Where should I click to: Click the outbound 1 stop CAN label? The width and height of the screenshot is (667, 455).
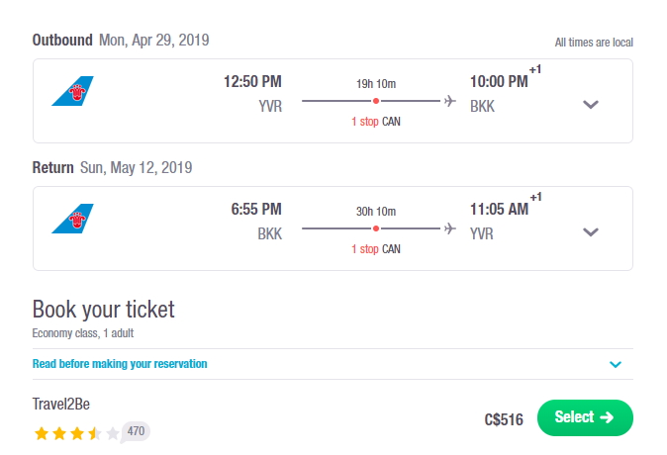click(376, 122)
